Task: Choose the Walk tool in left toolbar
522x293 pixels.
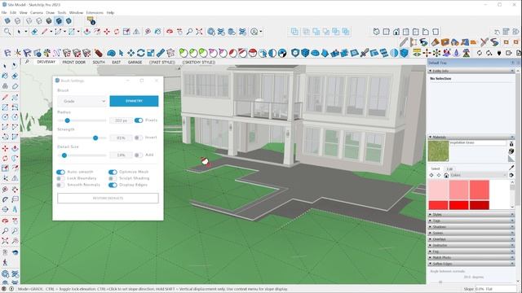Action: (5, 262)
